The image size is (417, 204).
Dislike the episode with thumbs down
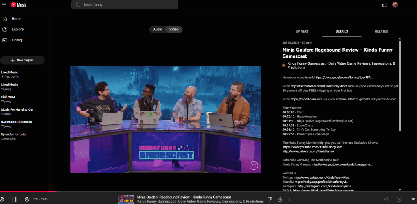click(x=270, y=199)
